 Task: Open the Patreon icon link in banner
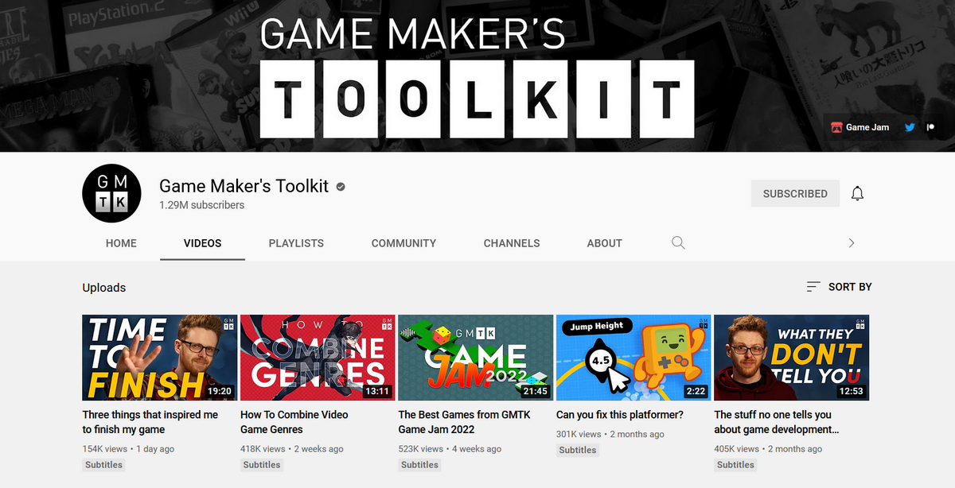pos(930,127)
